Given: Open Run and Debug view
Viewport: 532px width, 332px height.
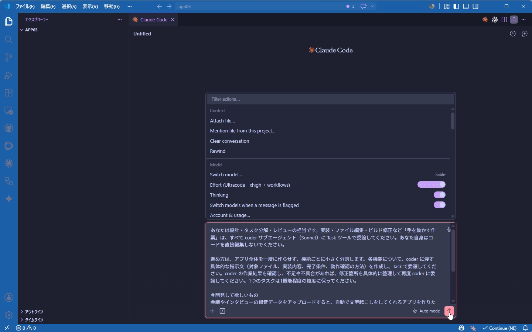Looking at the screenshot, I should click(8, 75).
